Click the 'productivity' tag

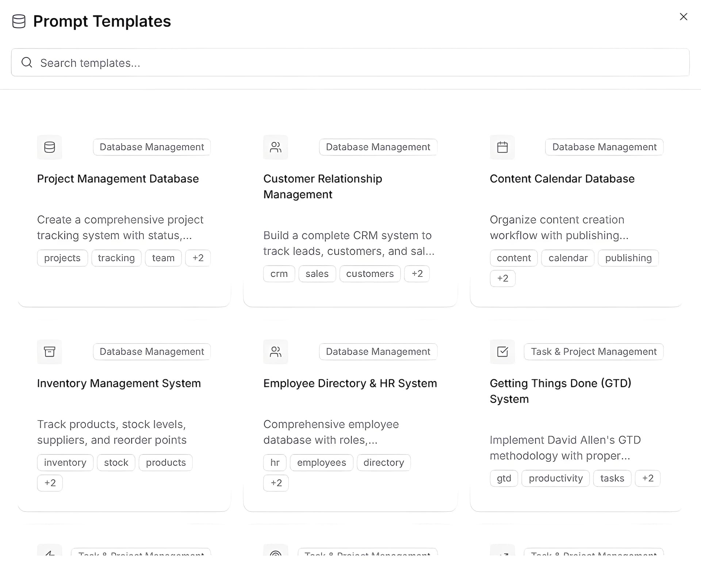pos(556,478)
